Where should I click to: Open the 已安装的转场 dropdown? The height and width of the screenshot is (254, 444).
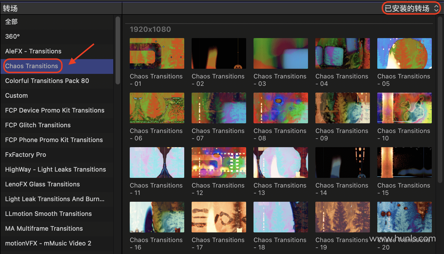point(411,8)
